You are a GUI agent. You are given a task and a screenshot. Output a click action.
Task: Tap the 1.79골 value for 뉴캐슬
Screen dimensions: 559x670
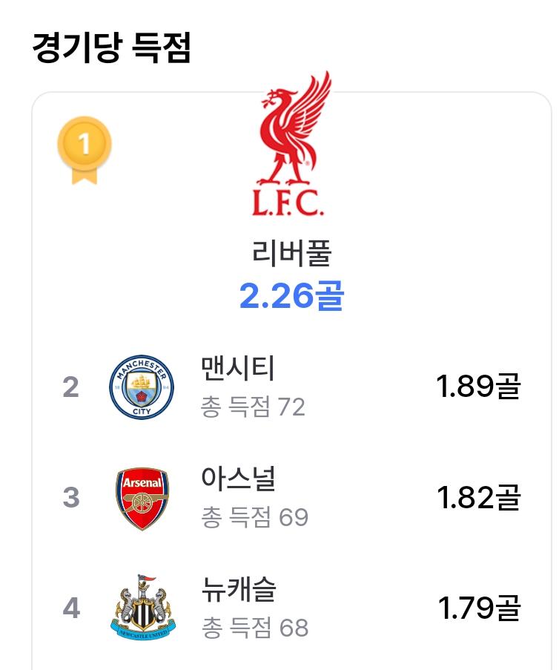[479, 608]
